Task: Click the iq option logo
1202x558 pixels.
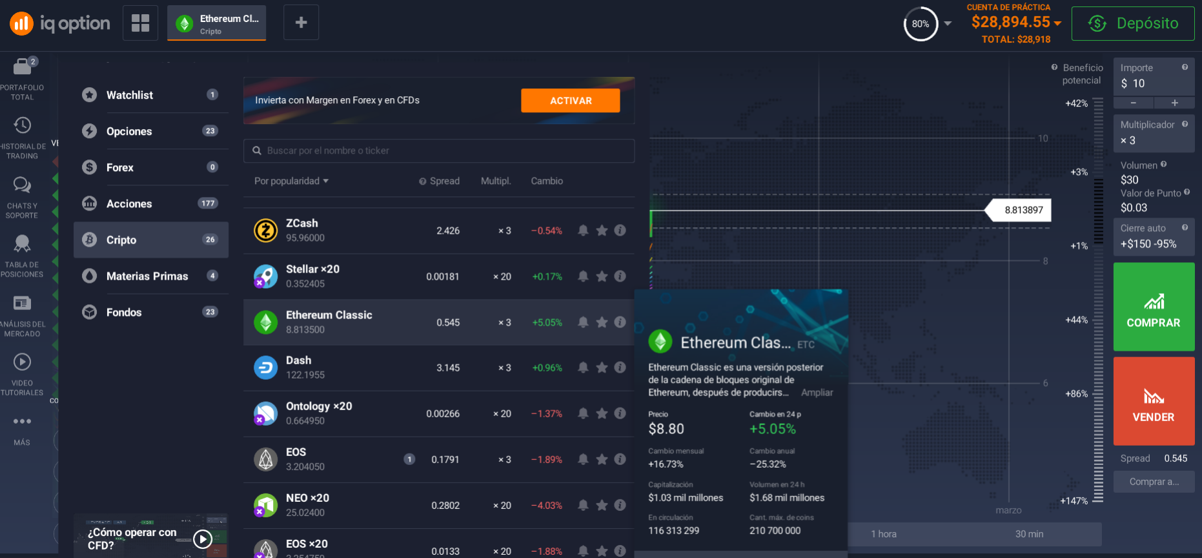Action: click(59, 23)
